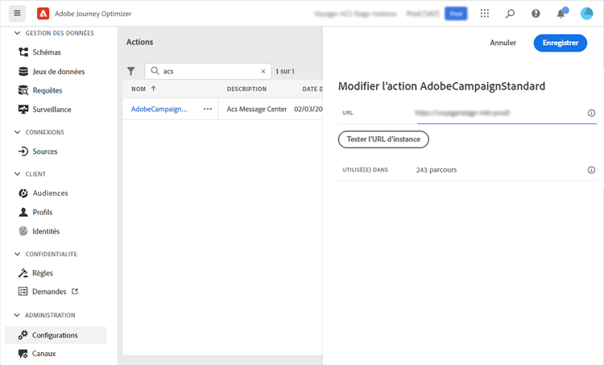Click the 243 parcours value
This screenshot has height=365, width=604.
tap(436, 170)
